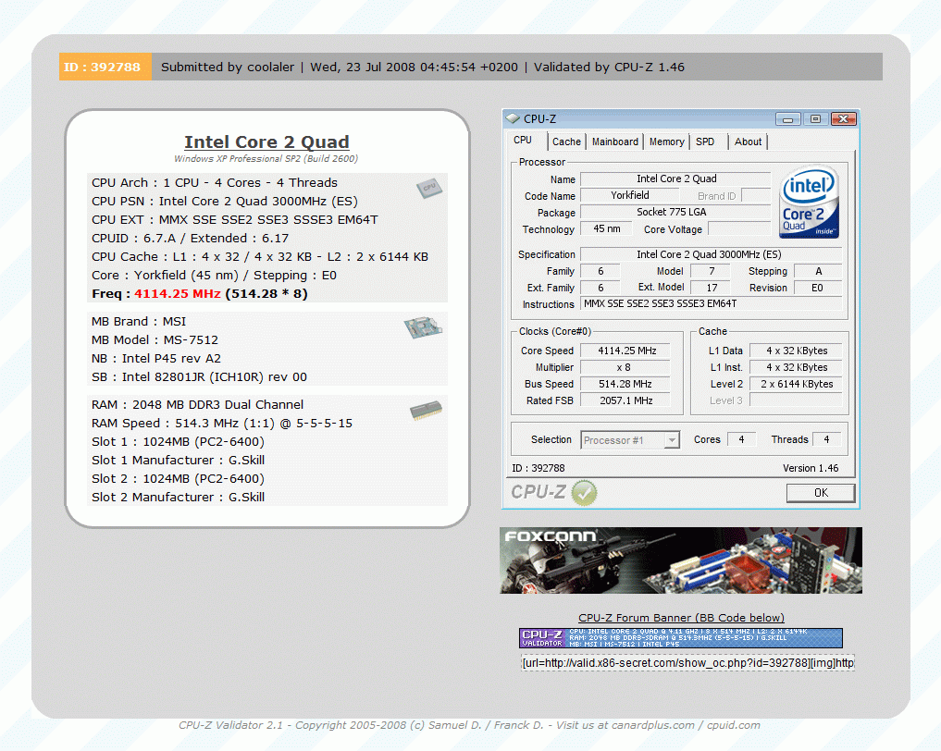This screenshot has width=941, height=751.
Task: Click the BB code URL text field
Action: coord(687,663)
